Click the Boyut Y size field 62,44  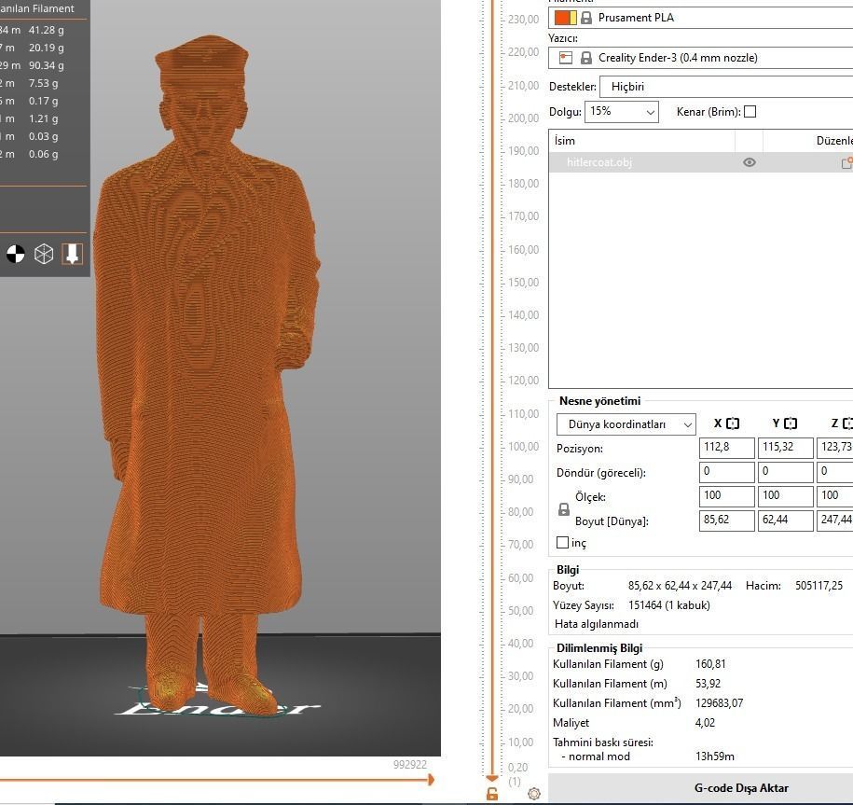(786, 520)
